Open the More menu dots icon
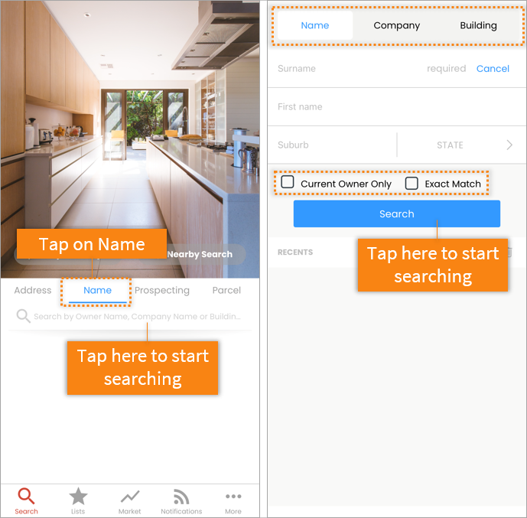The width and height of the screenshot is (527, 518). (x=233, y=496)
